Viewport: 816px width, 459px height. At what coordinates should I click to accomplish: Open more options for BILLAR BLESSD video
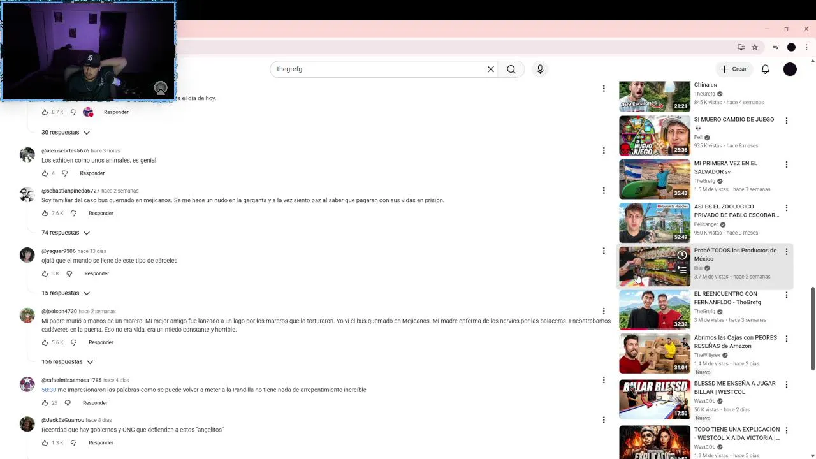(x=787, y=384)
